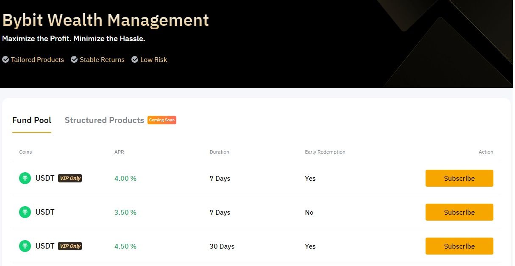Click the Tailored Products checkmark icon

click(6, 60)
